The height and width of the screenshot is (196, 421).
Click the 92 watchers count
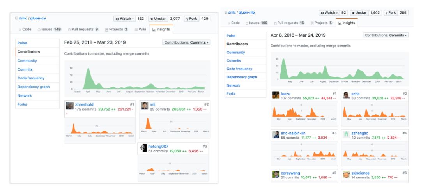[x=343, y=12]
